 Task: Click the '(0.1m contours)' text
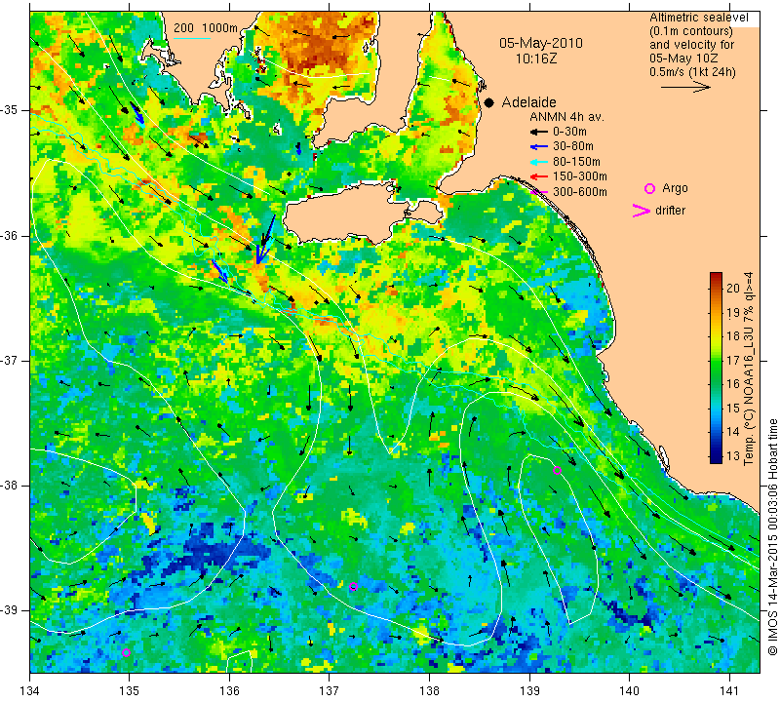pos(691,31)
